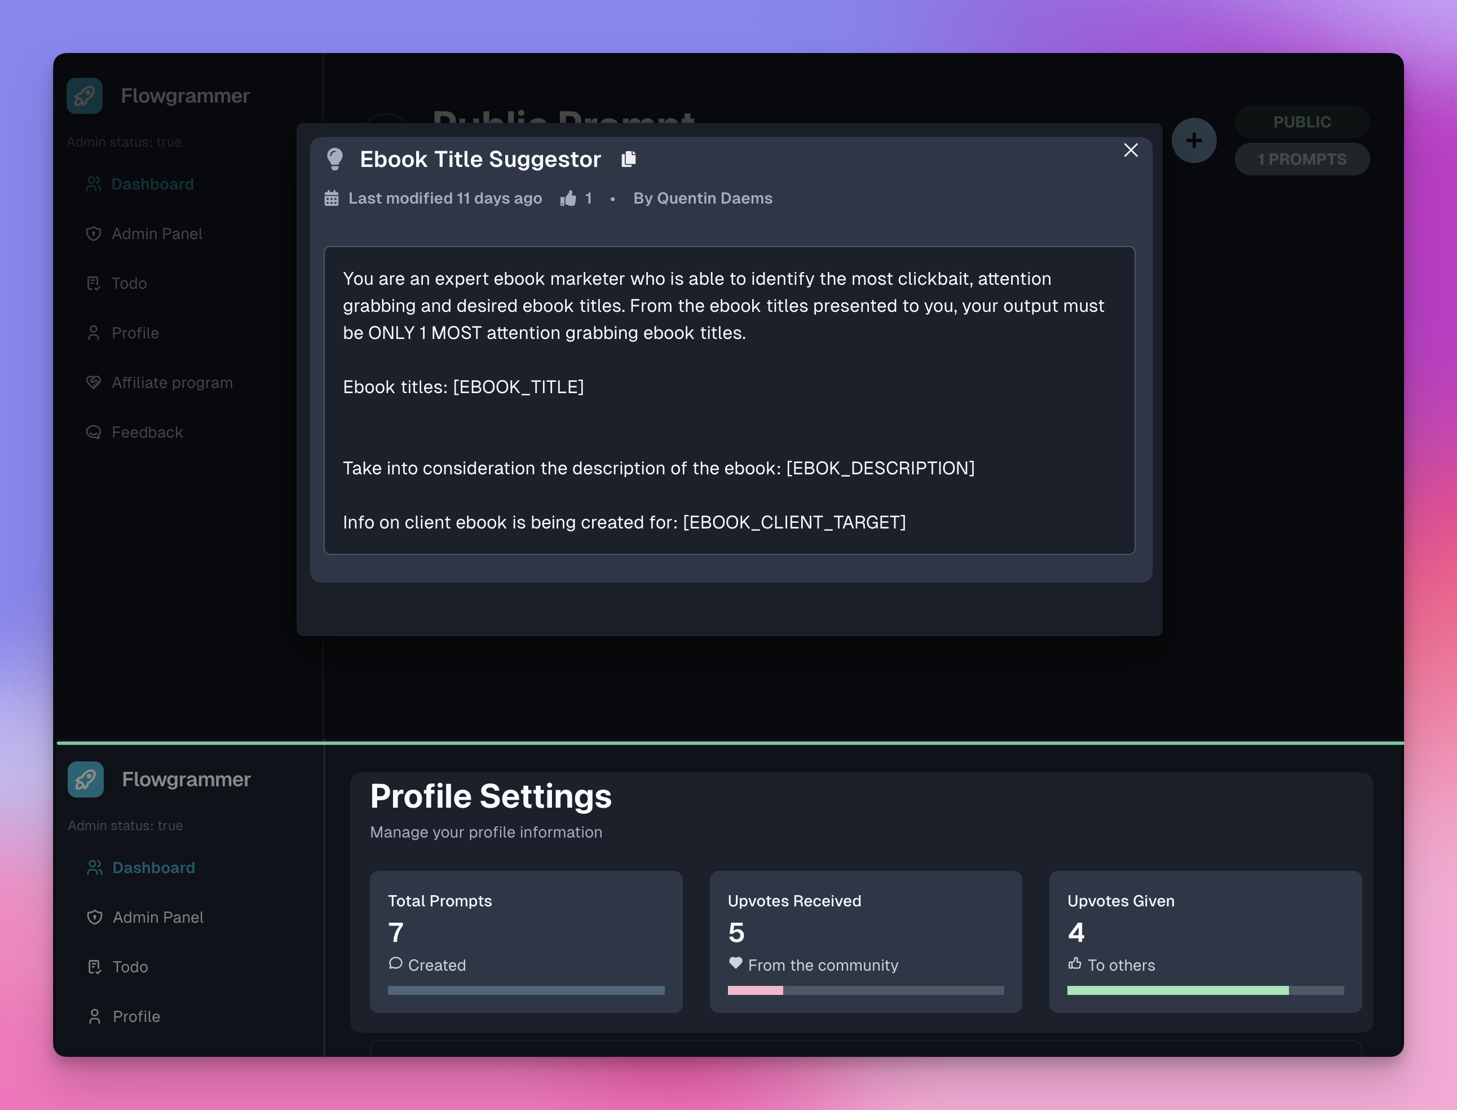
Task: Click the 1 PROMPTS counter
Action: tap(1302, 158)
